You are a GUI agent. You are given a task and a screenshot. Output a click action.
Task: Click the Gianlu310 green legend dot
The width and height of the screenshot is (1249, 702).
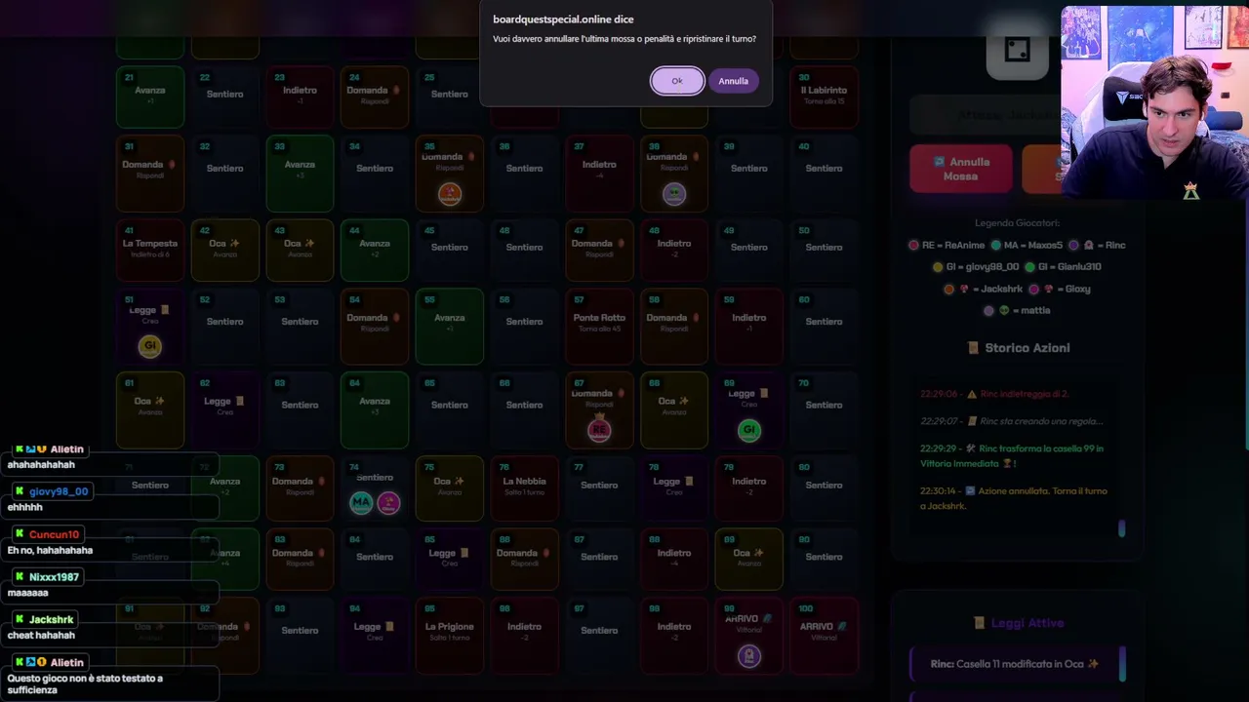point(1027,267)
